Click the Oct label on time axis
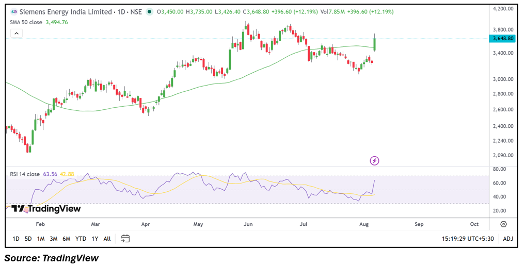525x266 pixels. [474, 224]
